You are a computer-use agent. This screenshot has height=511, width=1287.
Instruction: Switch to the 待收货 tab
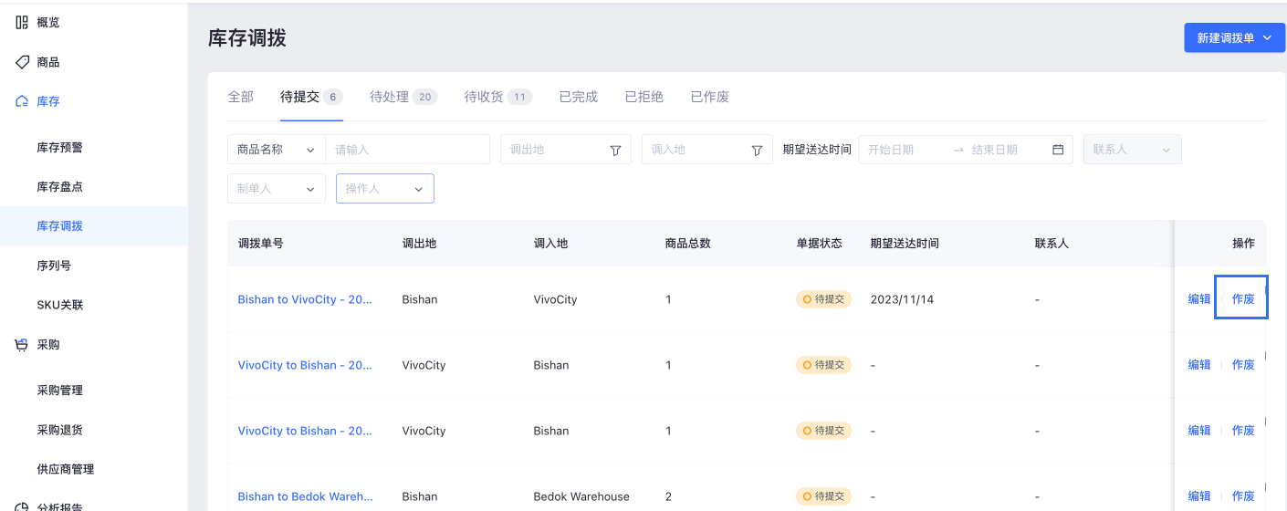pyautogui.click(x=498, y=97)
